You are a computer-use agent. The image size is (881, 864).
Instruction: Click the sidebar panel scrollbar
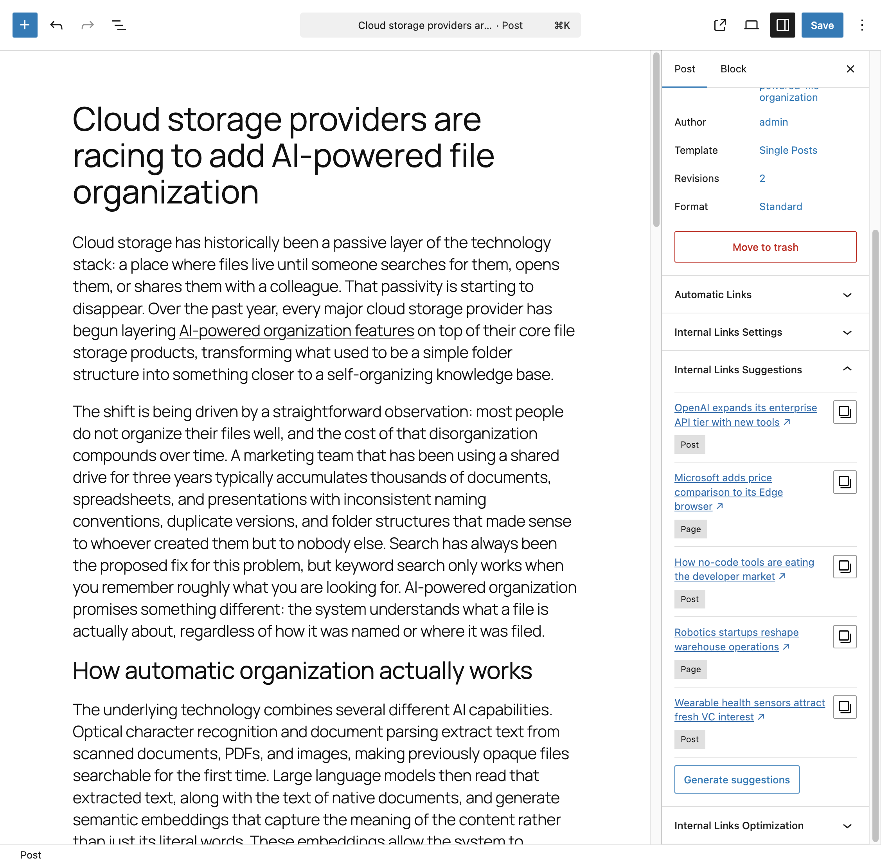point(876,535)
